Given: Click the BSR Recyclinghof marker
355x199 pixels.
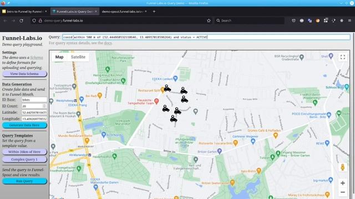Looking at the screenshot, I should click(301, 57).
